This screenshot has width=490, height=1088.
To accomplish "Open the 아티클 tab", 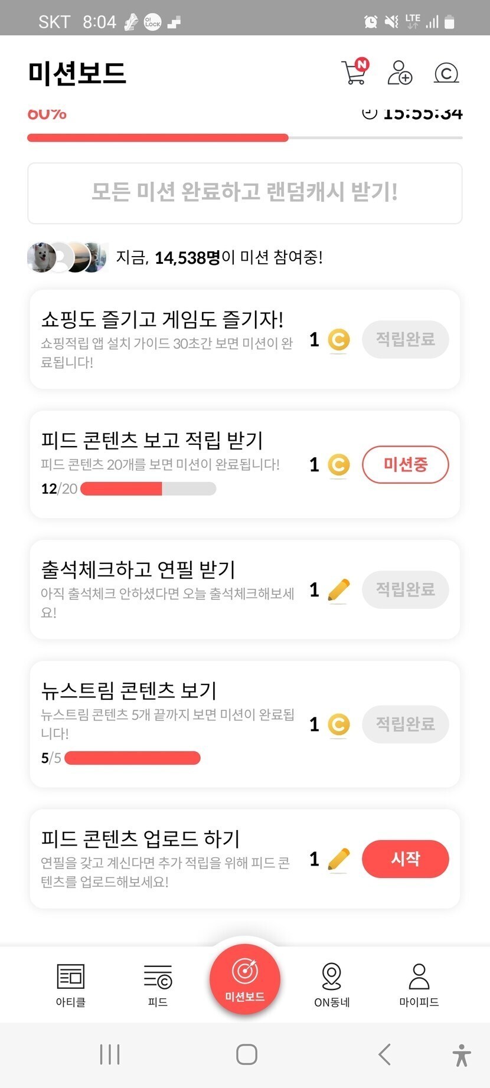I will (x=71, y=984).
